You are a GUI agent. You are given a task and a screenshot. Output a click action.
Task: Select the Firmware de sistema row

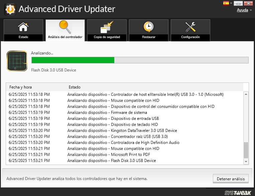125,113
